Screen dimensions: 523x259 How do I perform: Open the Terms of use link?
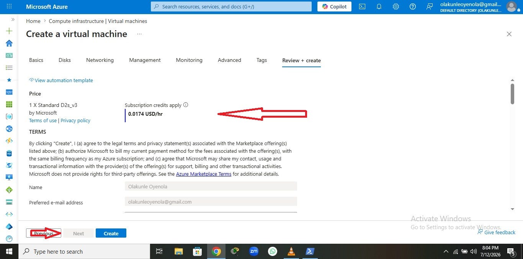pos(43,120)
